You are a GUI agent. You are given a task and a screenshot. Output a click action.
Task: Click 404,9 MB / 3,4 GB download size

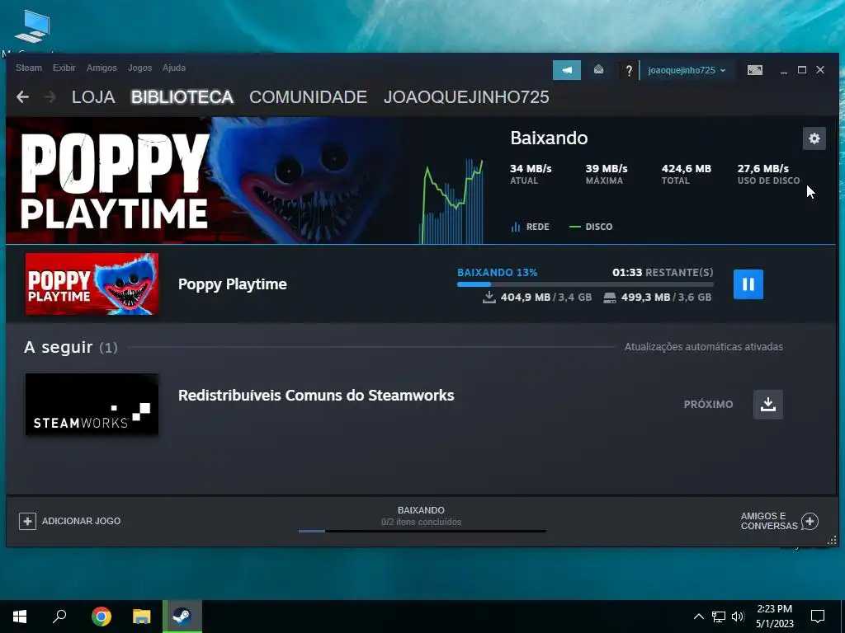pos(537,297)
